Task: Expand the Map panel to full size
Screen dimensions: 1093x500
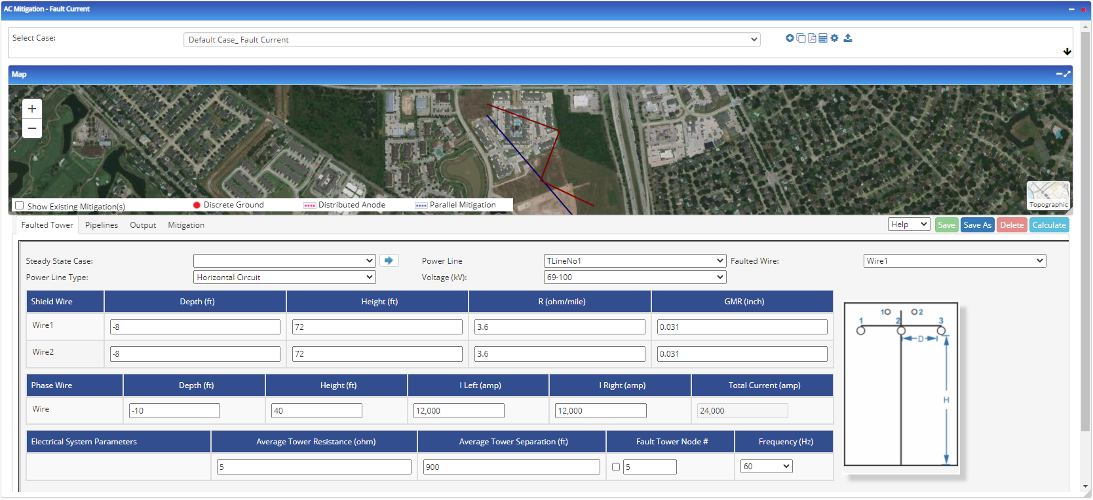Action: (1067, 74)
